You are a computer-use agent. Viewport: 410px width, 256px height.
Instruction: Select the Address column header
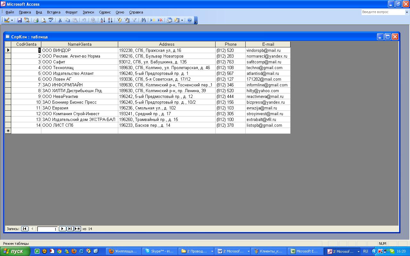(167, 44)
